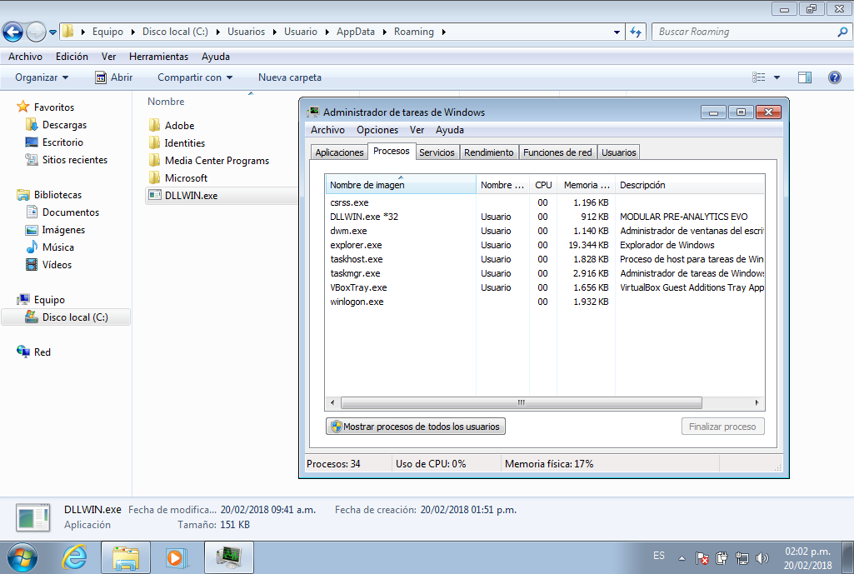854x574 pixels.
Task: Select the Adobe folder
Action: (172, 125)
